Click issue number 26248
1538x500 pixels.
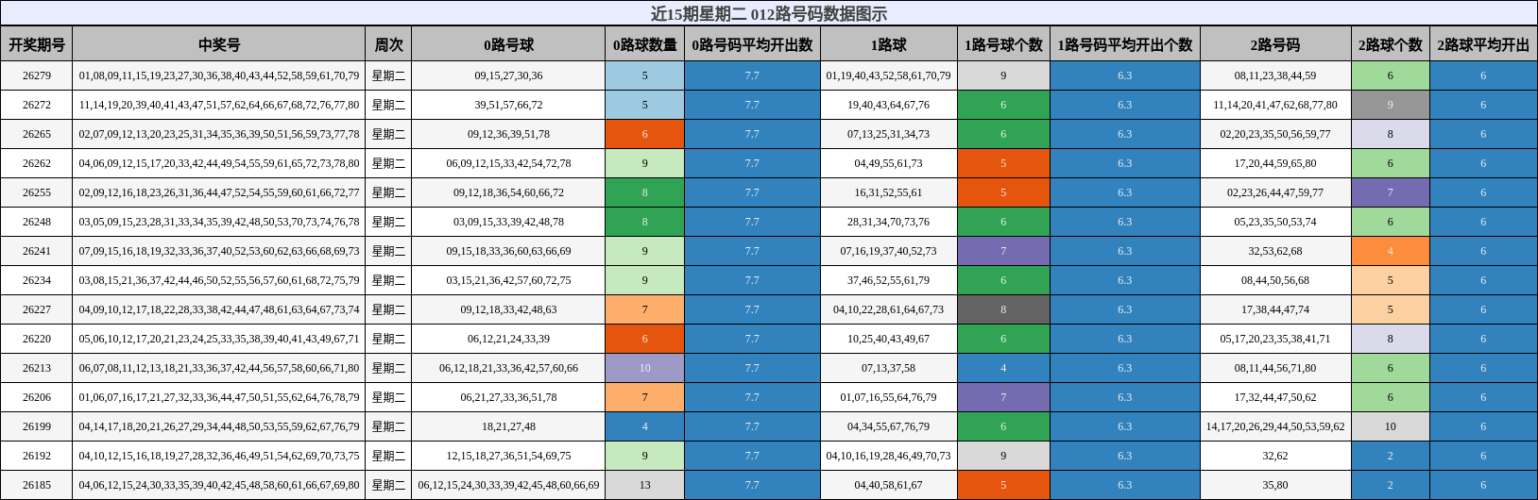tap(37, 222)
